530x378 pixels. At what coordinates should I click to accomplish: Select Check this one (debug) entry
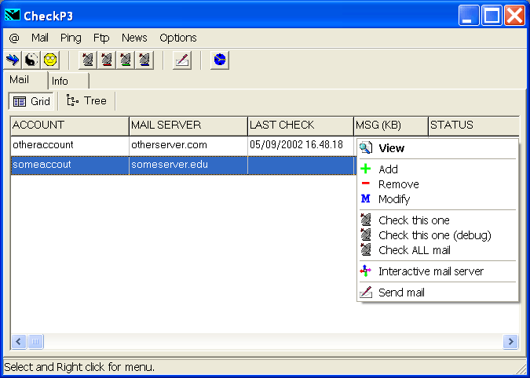pos(437,235)
